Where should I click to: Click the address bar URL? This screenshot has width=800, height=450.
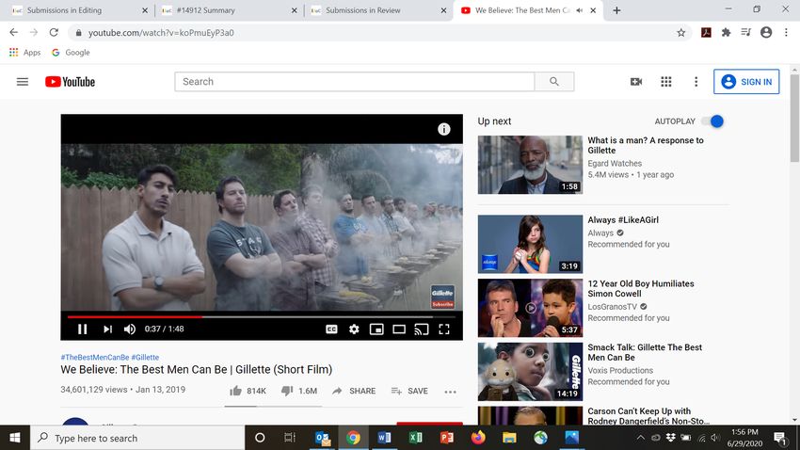161,33
